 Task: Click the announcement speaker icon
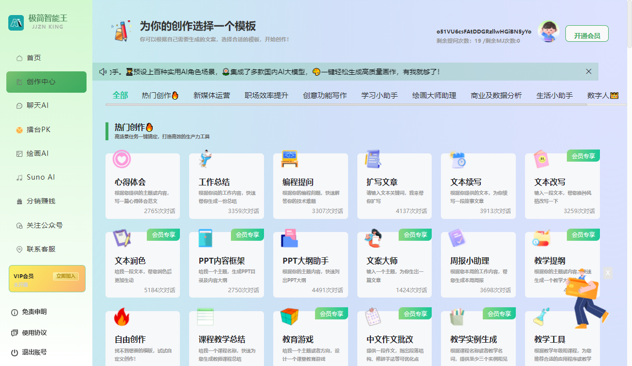(103, 72)
